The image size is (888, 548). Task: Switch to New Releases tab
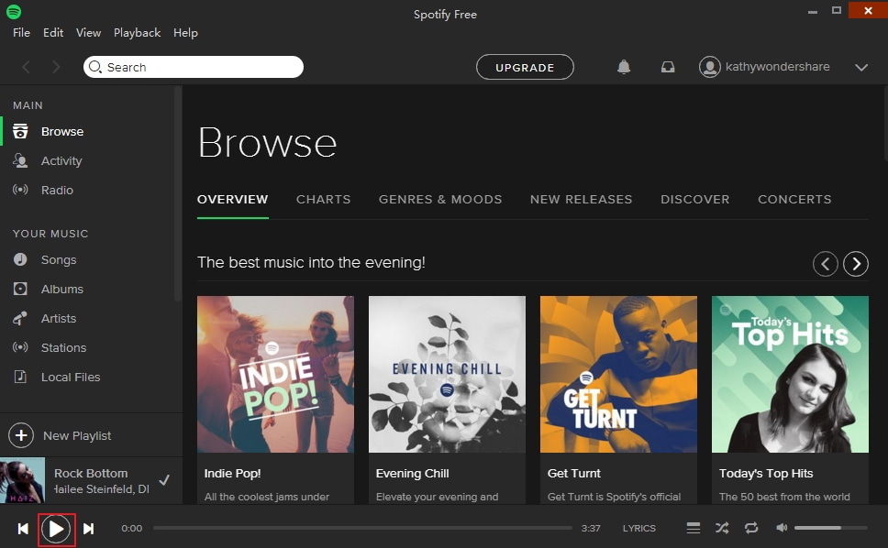click(x=581, y=199)
